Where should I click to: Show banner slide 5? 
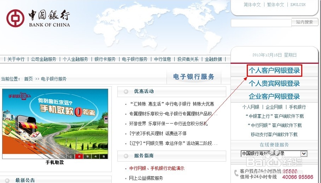(x=104, y=157)
